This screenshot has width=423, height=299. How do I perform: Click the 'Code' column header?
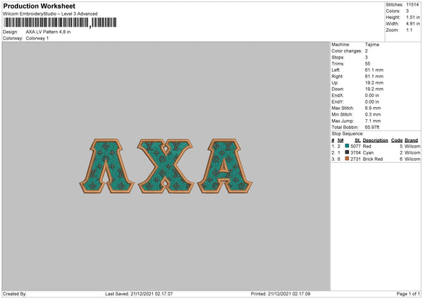pos(397,140)
